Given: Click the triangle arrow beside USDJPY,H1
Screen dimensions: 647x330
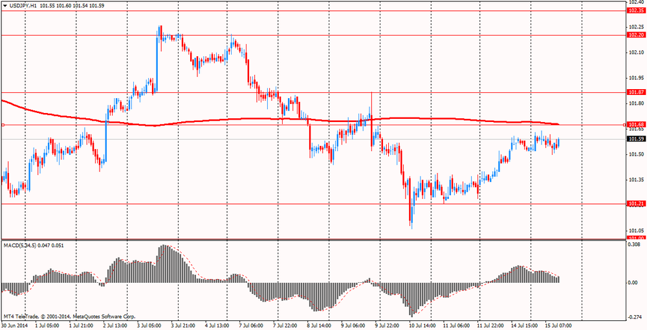Looking at the screenshot, I should (4, 5).
